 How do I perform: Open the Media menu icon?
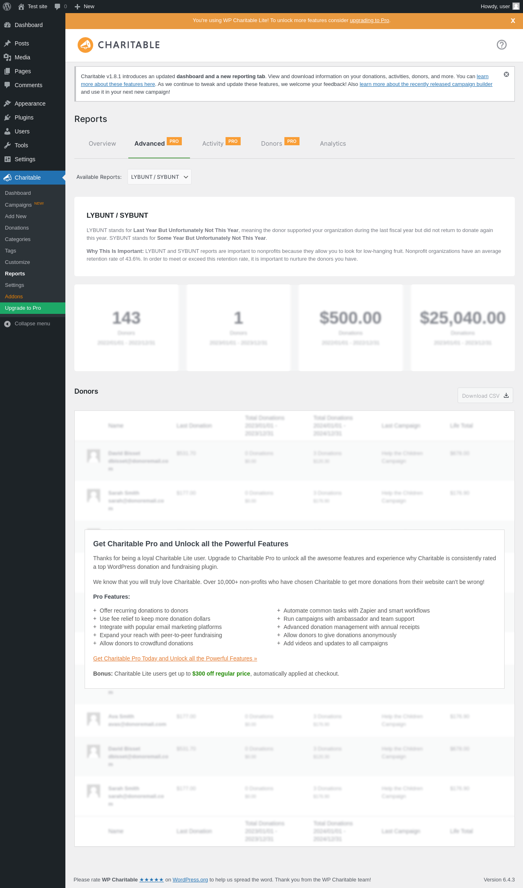[x=7, y=57]
